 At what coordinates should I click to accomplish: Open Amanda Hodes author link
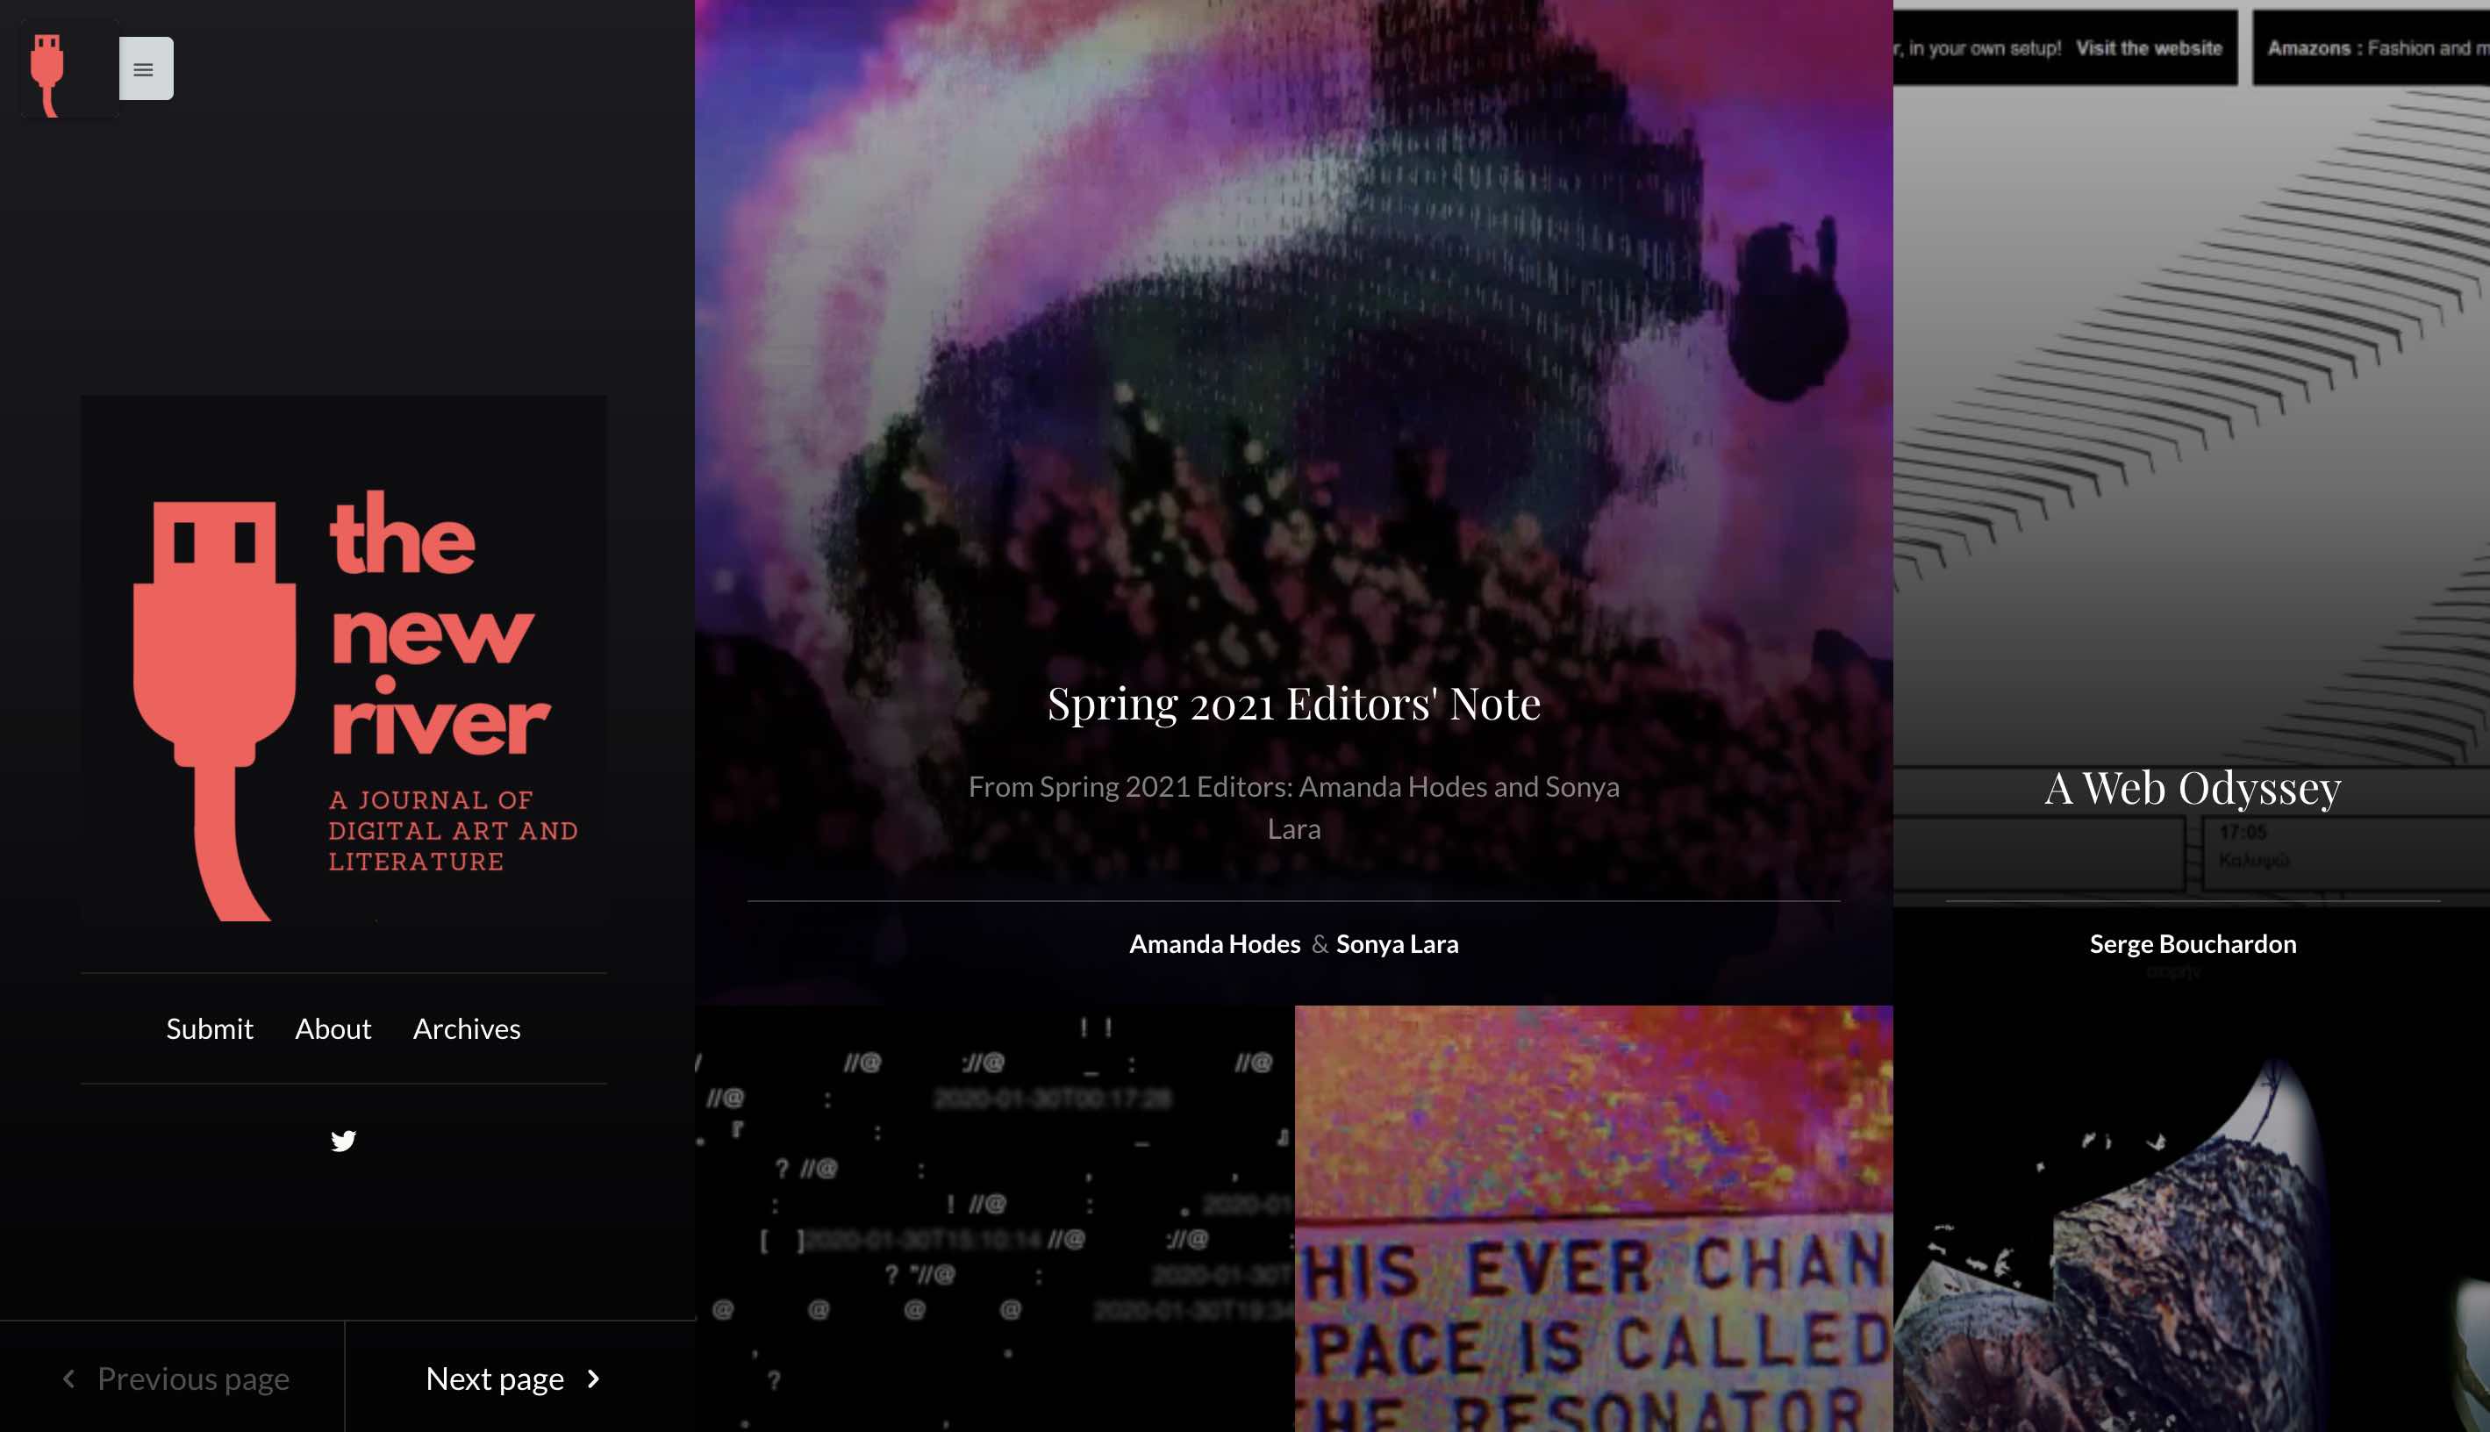[x=1214, y=944]
